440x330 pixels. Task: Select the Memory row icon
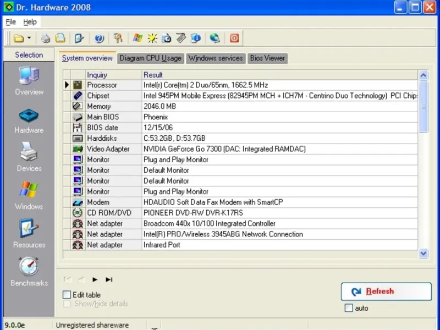tap(78, 106)
